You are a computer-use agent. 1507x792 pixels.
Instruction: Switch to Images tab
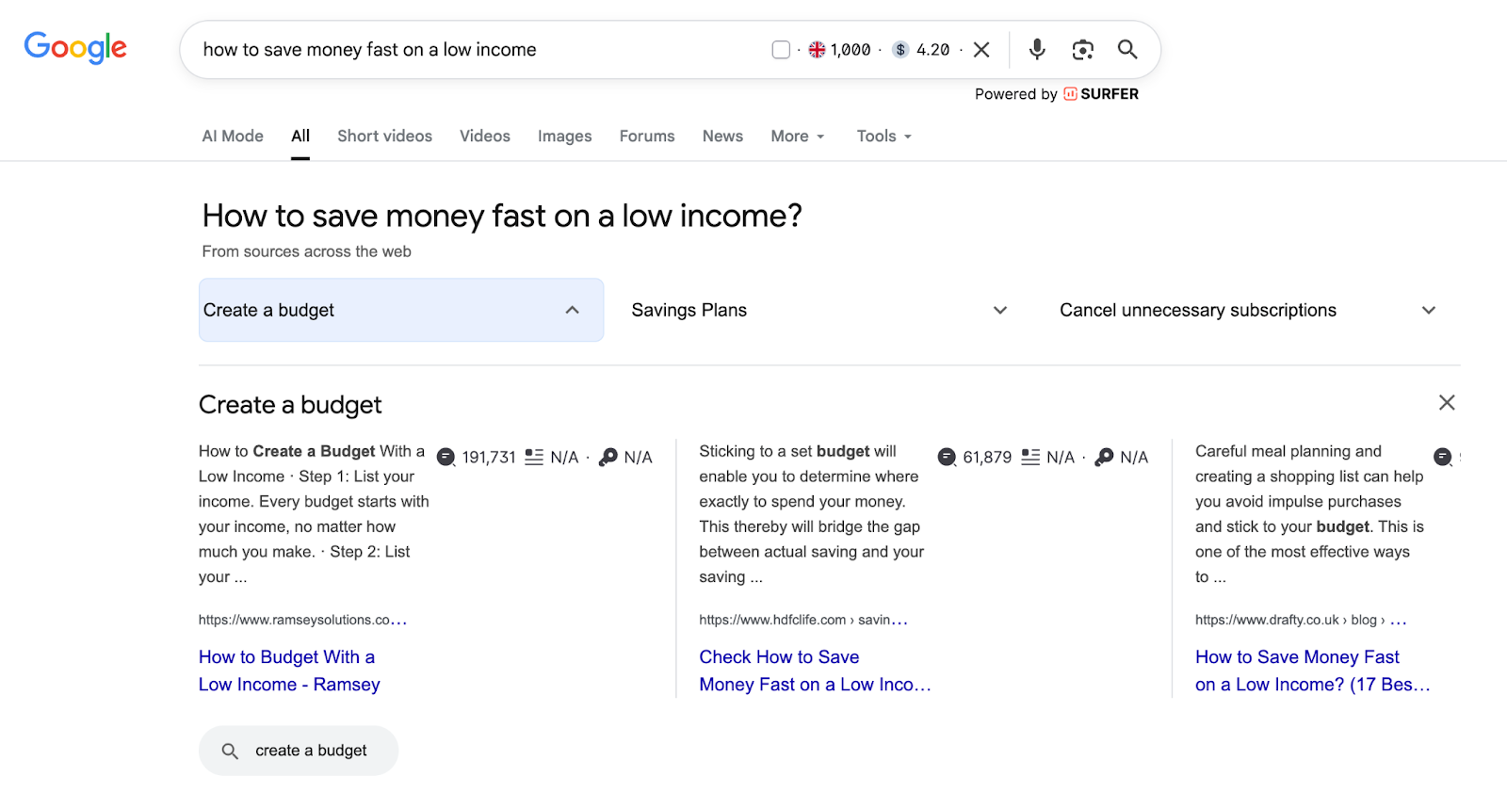click(565, 136)
